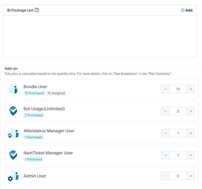This screenshot has height=189, width=202.
Task: Decrease Bundle User quantity by one
Action: click(x=165, y=89)
